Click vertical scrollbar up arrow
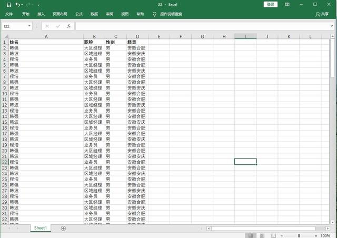337x238 pixels. tap(332, 36)
